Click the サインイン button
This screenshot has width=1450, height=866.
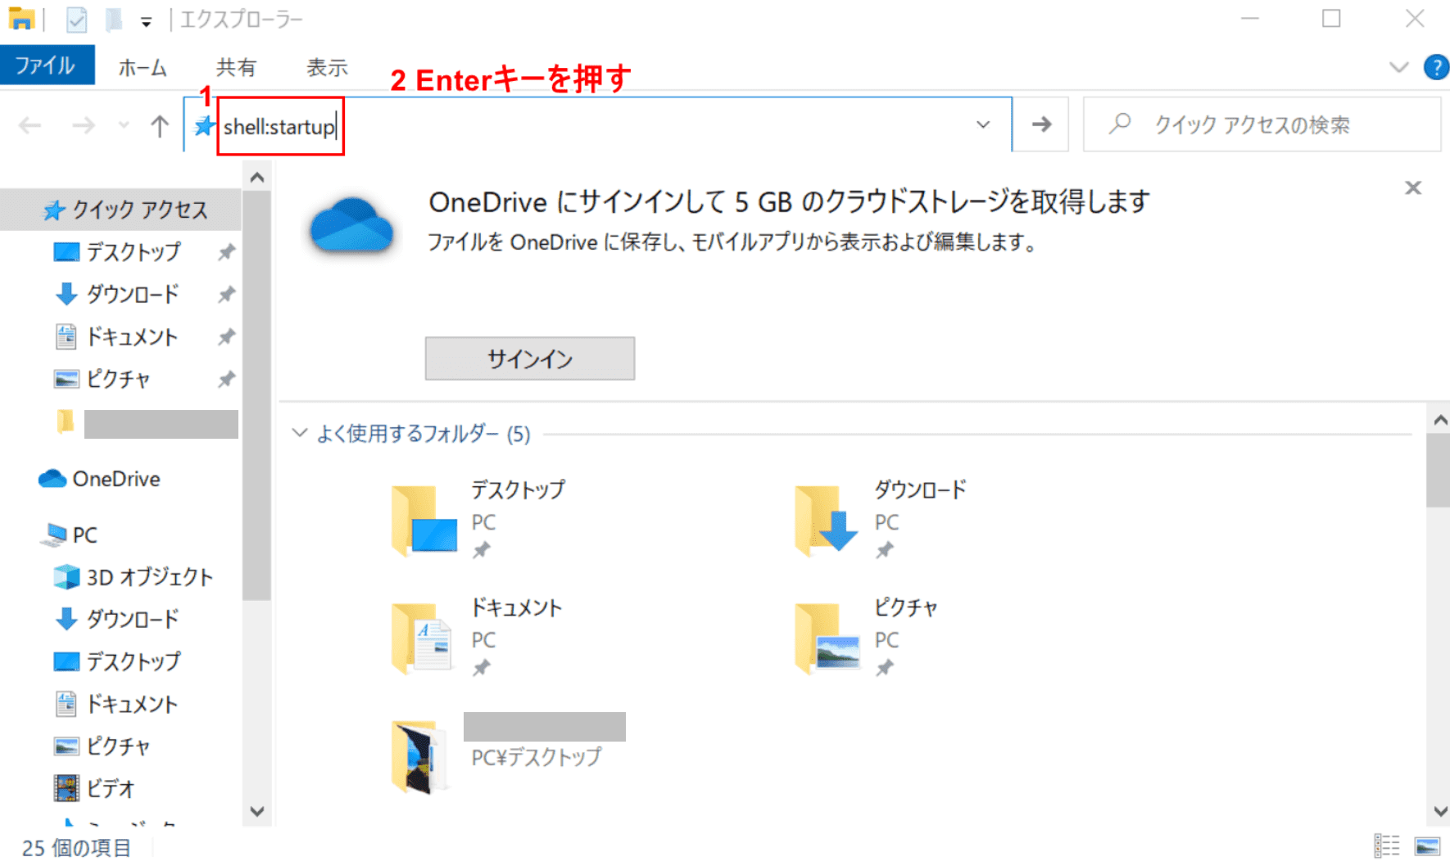(x=529, y=359)
